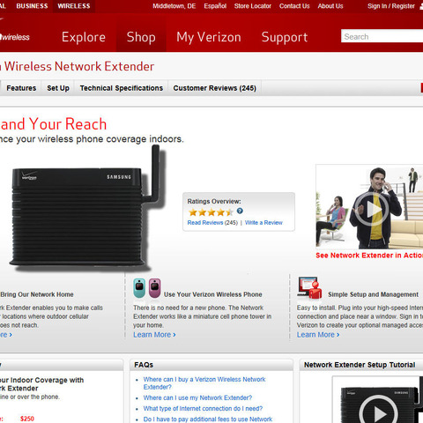Click Learn More under Simple Setup and Management
This screenshot has width=423, height=423.
[x=318, y=335]
